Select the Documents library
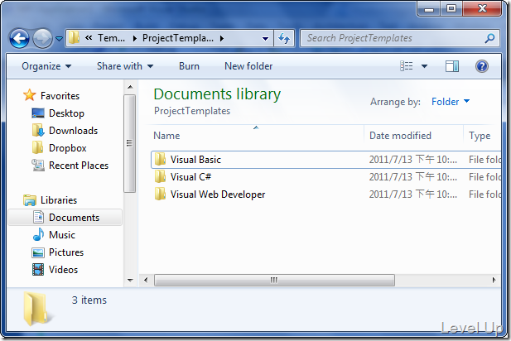 click(x=65, y=217)
